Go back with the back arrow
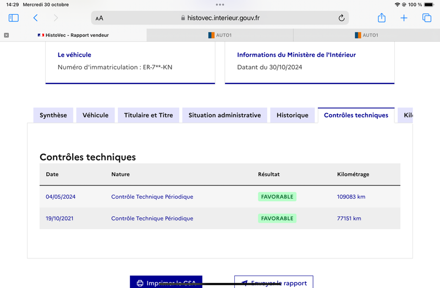 click(x=35, y=18)
